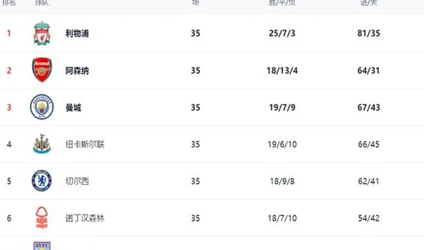The height and width of the screenshot is (250, 424).
Task: Open the Manchester City badge
Action: click(42, 107)
